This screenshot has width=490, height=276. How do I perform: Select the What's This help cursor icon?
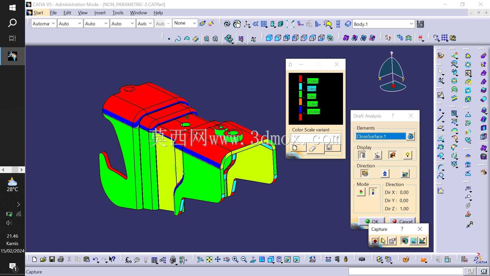click(112, 260)
